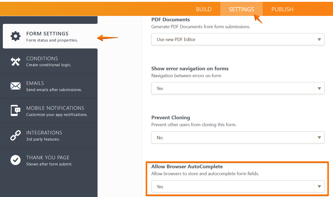This screenshot has height=197, width=333.
Task: Switch to the BUILD tab
Action: (x=204, y=9)
